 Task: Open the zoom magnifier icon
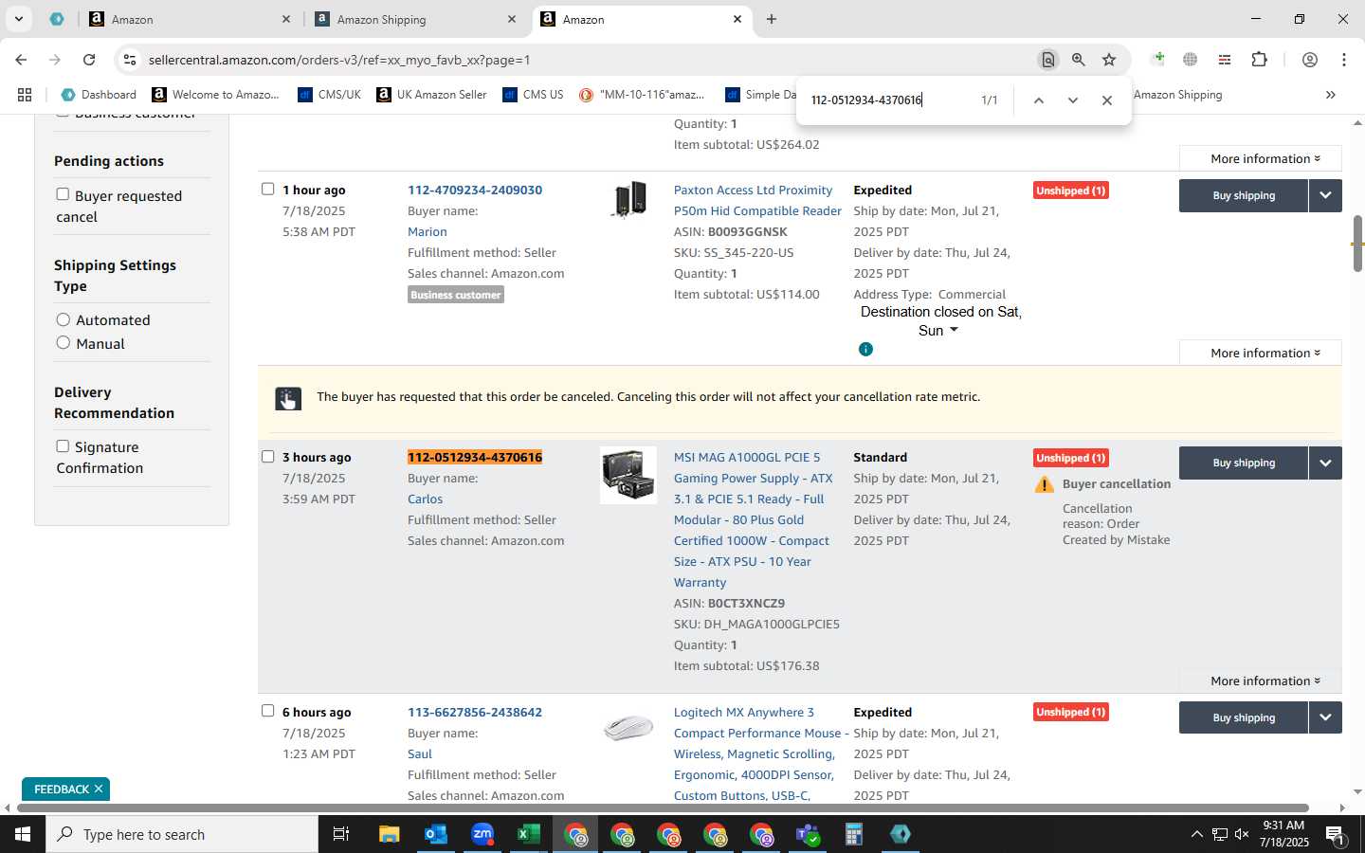[x=1079, y=60]
